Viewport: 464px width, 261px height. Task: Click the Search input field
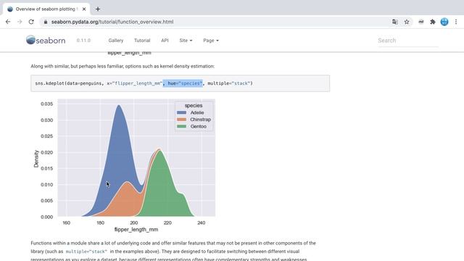[x=407, y=41]
